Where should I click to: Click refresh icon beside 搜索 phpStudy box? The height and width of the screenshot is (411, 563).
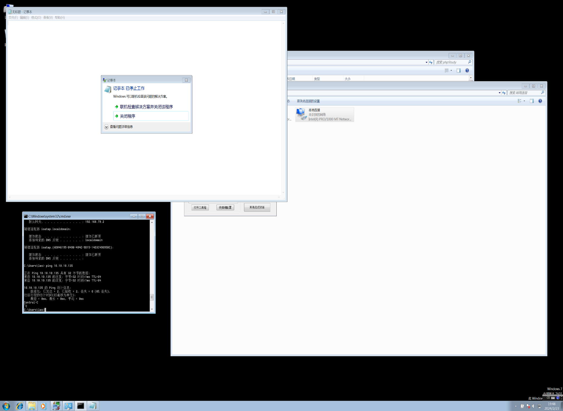[431, 62]
